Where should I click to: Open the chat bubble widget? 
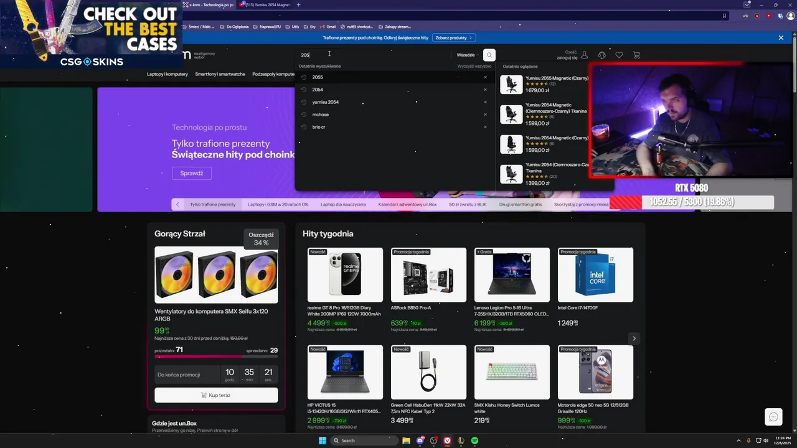pyautogui.click(x=773, y=417)
